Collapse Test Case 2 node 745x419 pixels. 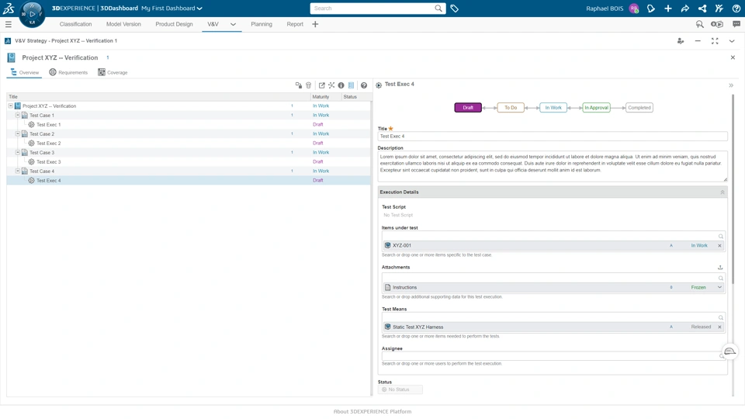18,133
